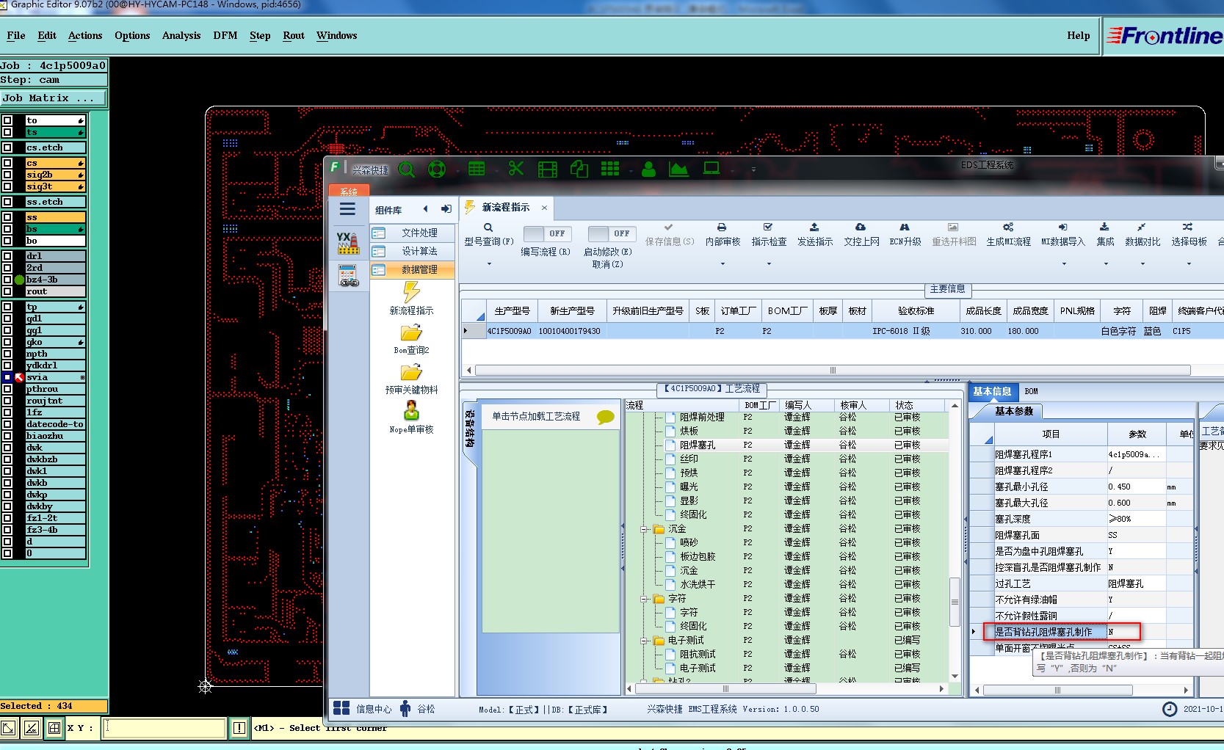This screenshot has height=750, width=1224.
Task: Close the 新流程指示 tab
Action: (x=544, y=208)
